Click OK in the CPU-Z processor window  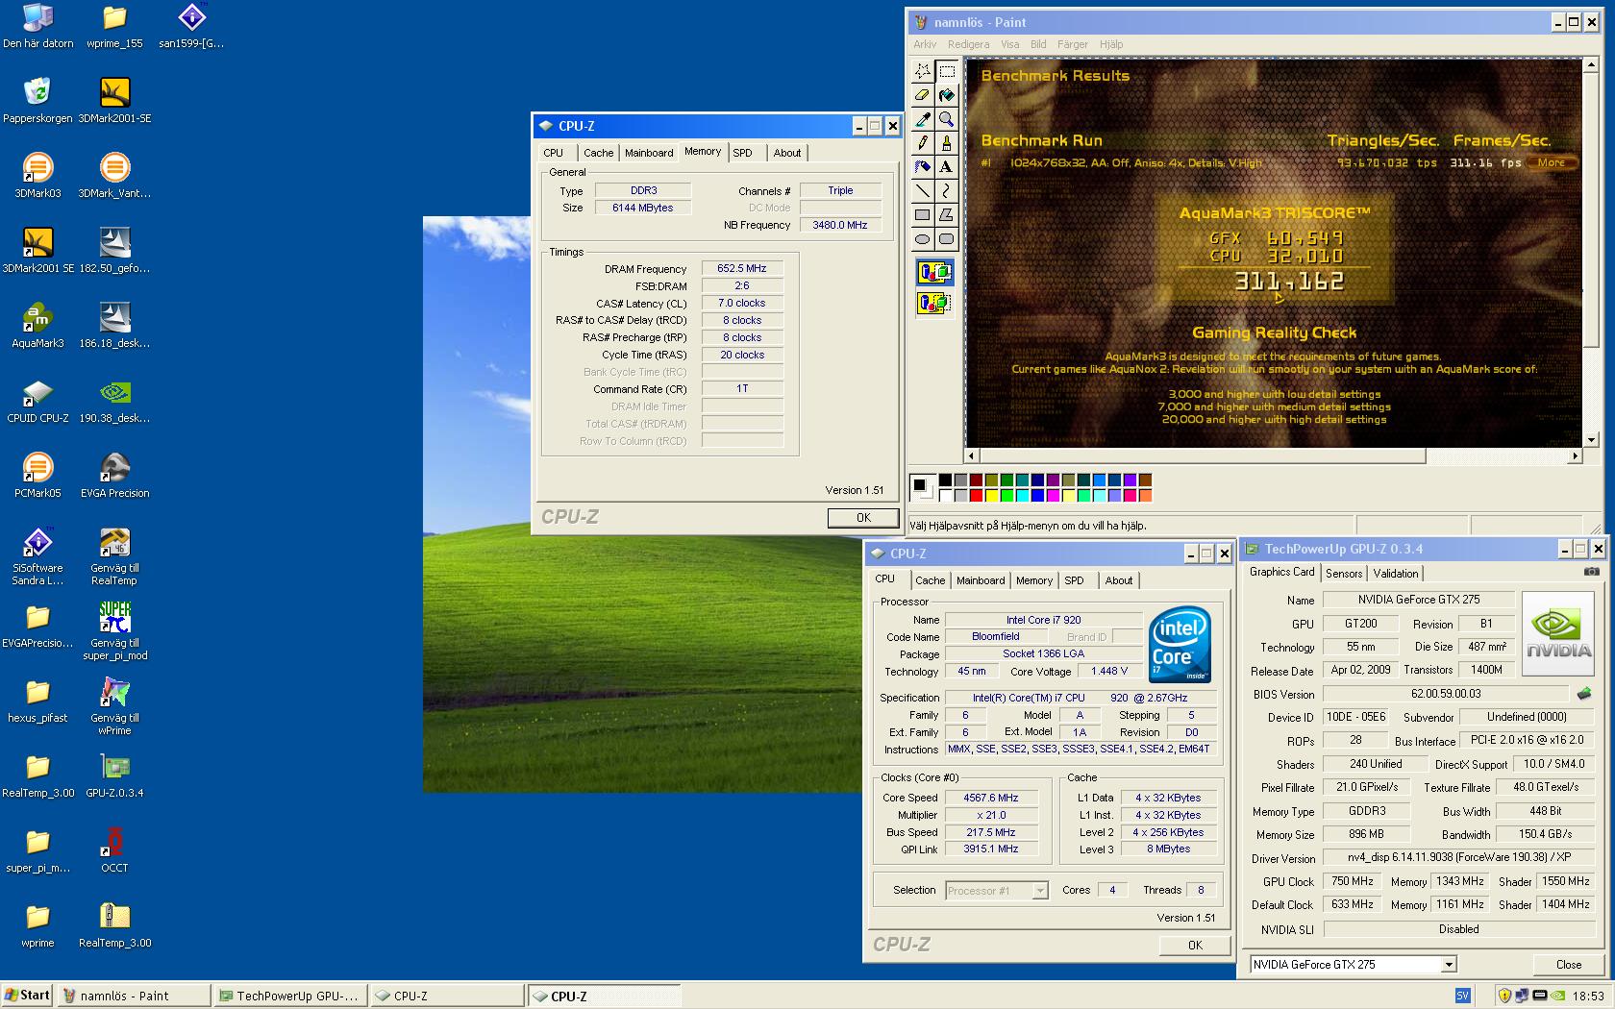pyautogui.click(x=1195, y=946)
